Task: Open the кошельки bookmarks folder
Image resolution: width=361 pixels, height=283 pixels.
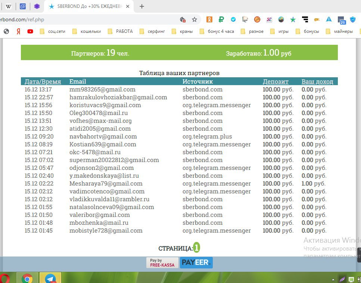Action: [x=87, y=31]
